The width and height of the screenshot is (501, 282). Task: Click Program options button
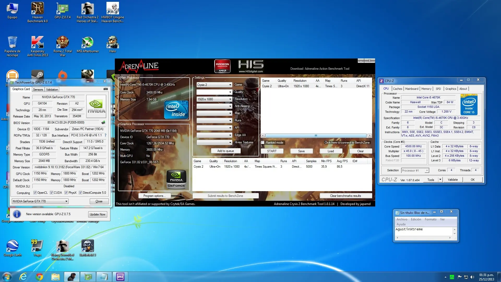154,196
